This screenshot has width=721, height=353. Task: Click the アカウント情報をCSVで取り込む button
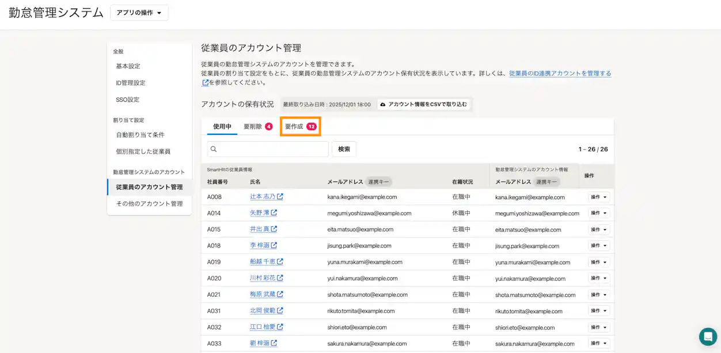[426, 104]
